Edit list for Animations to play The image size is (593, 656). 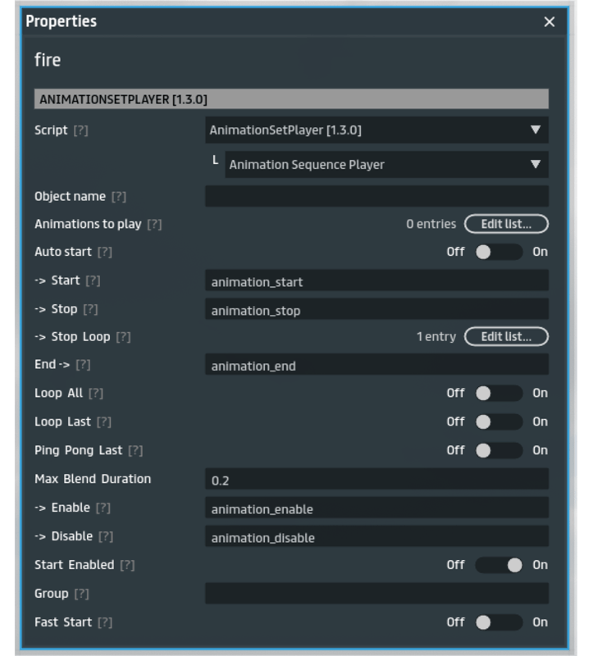[506, 224]
